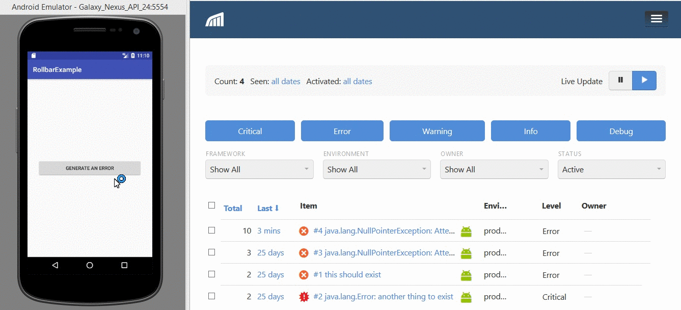681x310 pixels.
Task: Click Android icon in item #3 row
Action: coord(466,253)
